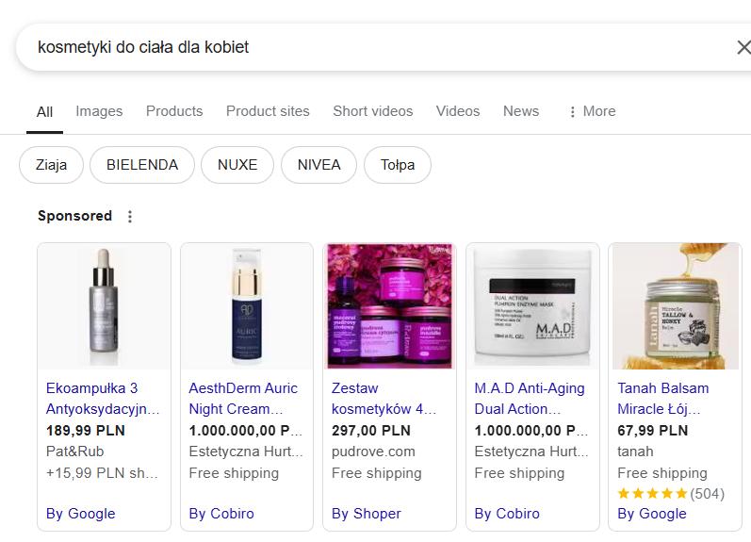751x542 pixels.
Task: Open the Zestaw kosmetyków 4 product link
Action: (384, 399)
